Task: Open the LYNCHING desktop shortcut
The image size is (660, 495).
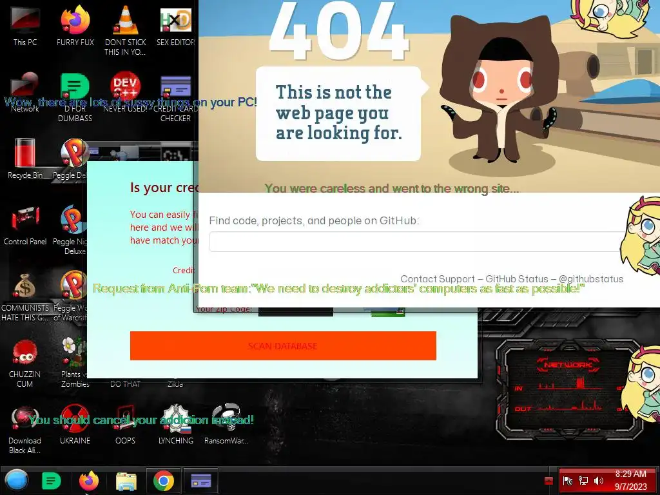Action: pyautogui.click(x=175, y=424)
